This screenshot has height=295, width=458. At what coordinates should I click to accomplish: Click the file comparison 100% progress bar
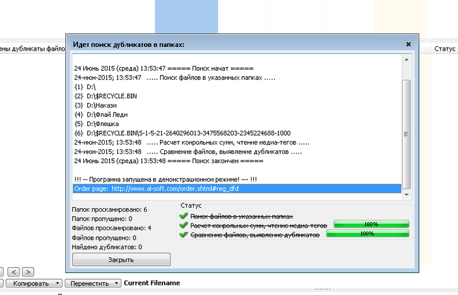point(368,233)
